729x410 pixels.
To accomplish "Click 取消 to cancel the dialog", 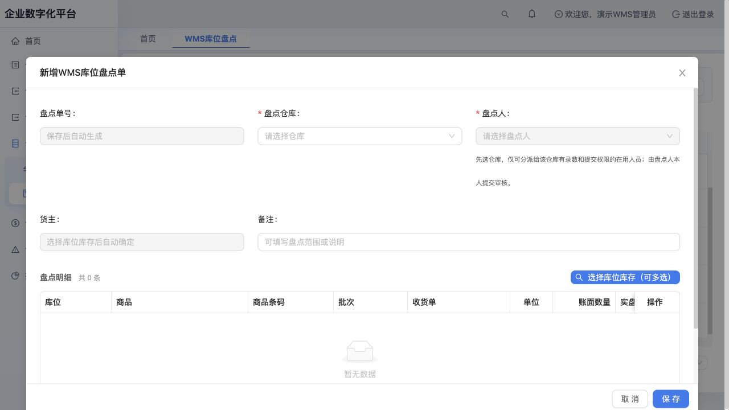I will [x=630, y=399].
